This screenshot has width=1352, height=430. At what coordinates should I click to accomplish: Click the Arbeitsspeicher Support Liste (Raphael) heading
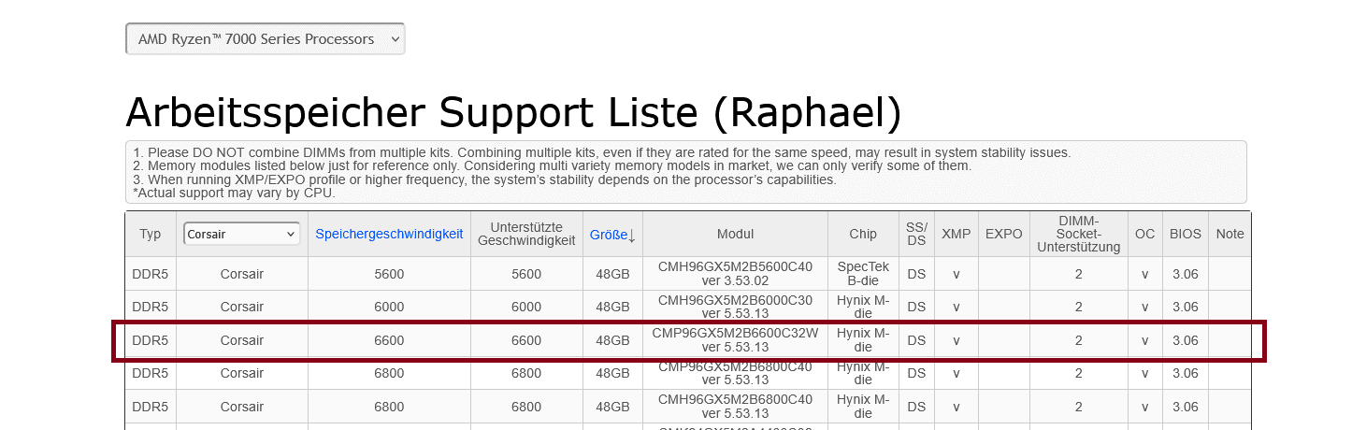point(513,113)
